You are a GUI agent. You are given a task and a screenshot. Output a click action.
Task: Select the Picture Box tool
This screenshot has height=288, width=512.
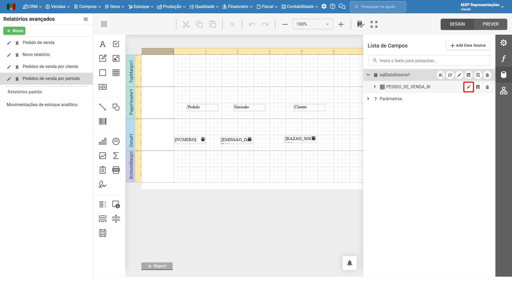tap(116, 58)
